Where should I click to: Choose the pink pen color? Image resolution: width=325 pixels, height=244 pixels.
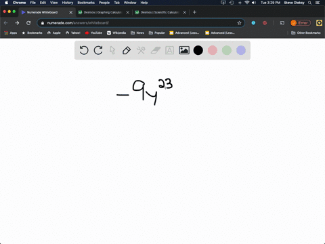tap(213, 50)
